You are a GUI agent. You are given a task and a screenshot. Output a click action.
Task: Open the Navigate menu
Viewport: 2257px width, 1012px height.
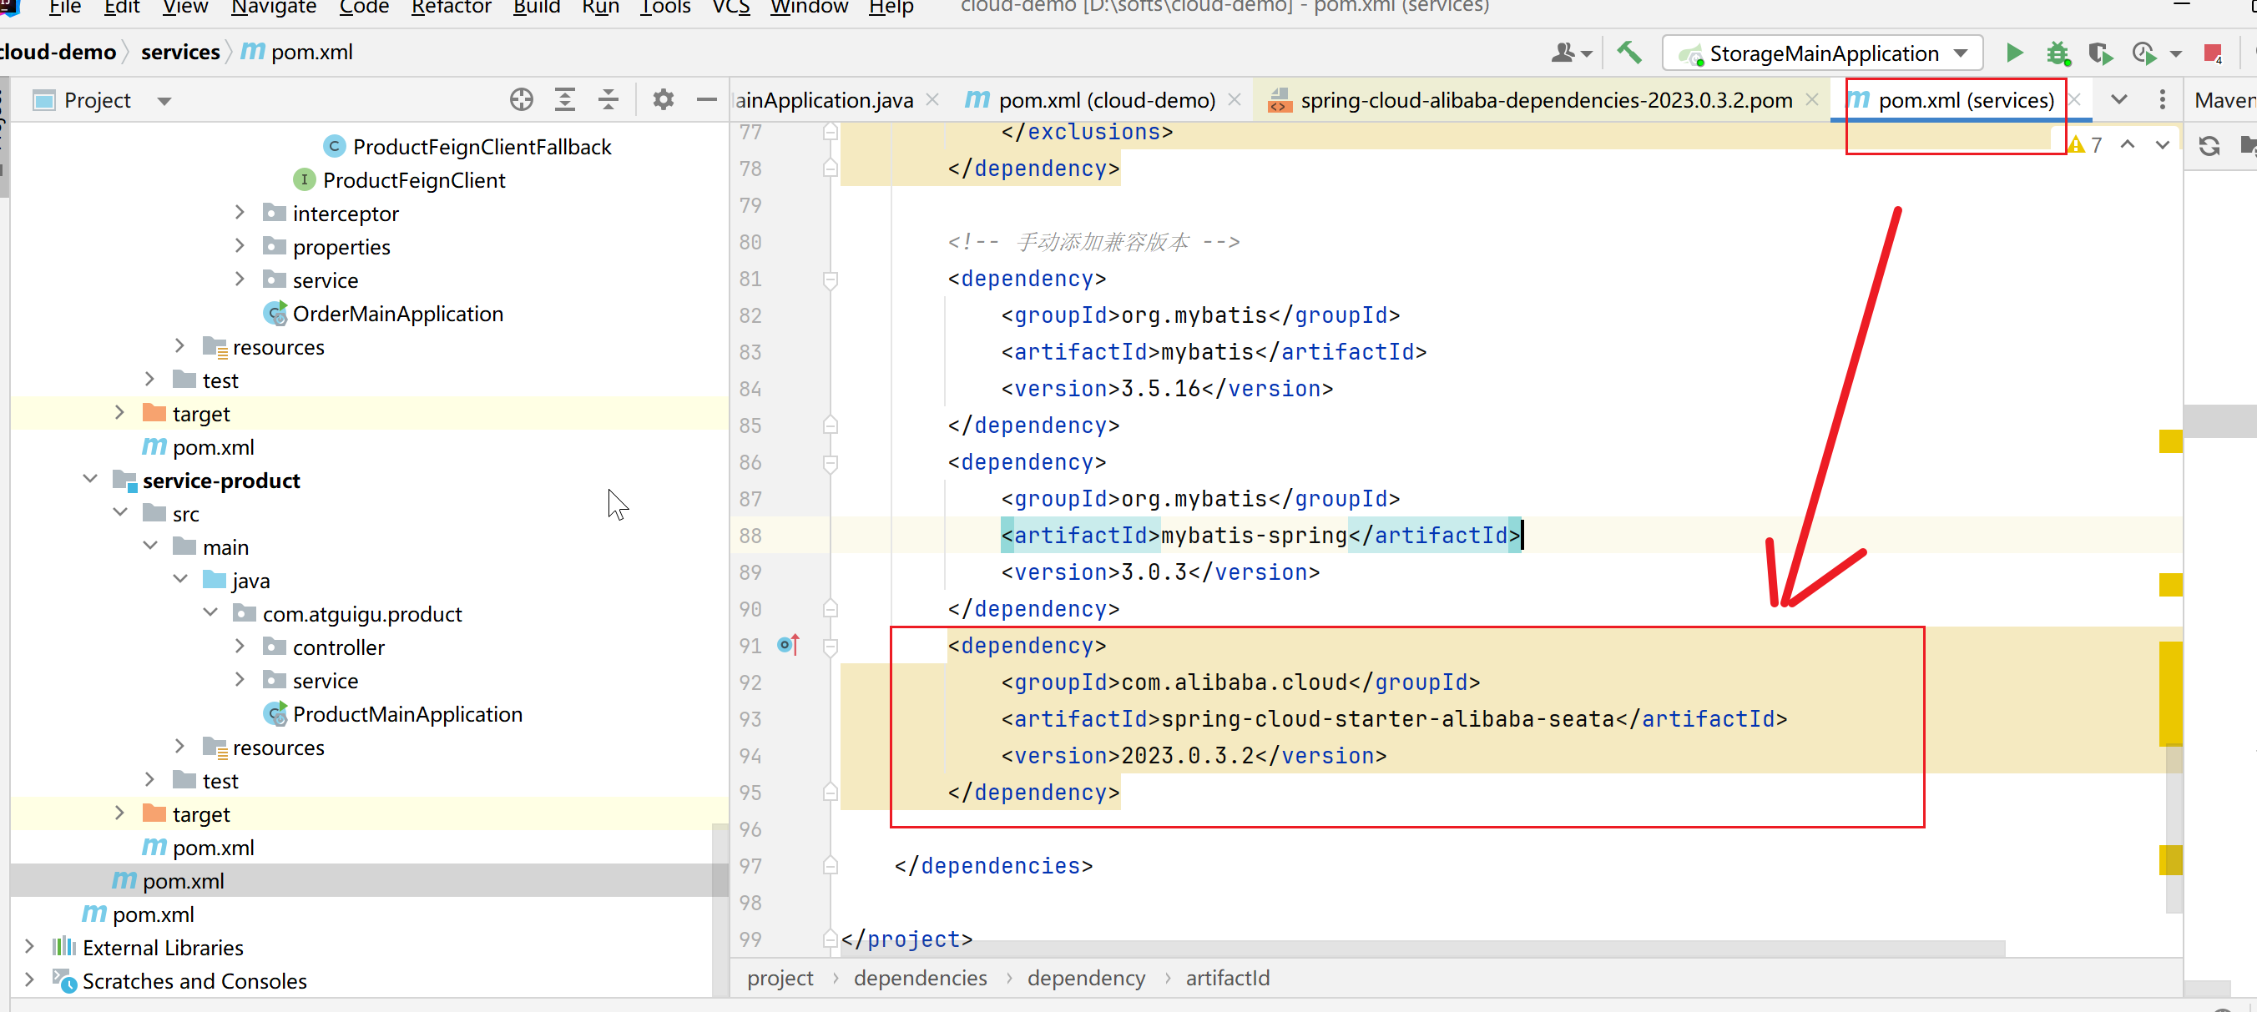pos(274,8)
